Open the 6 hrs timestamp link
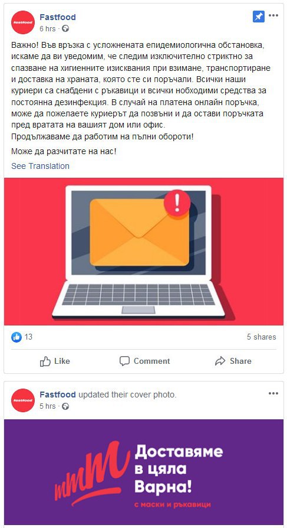The width and height of the screenshot is (287, 528). coord(47,29)
